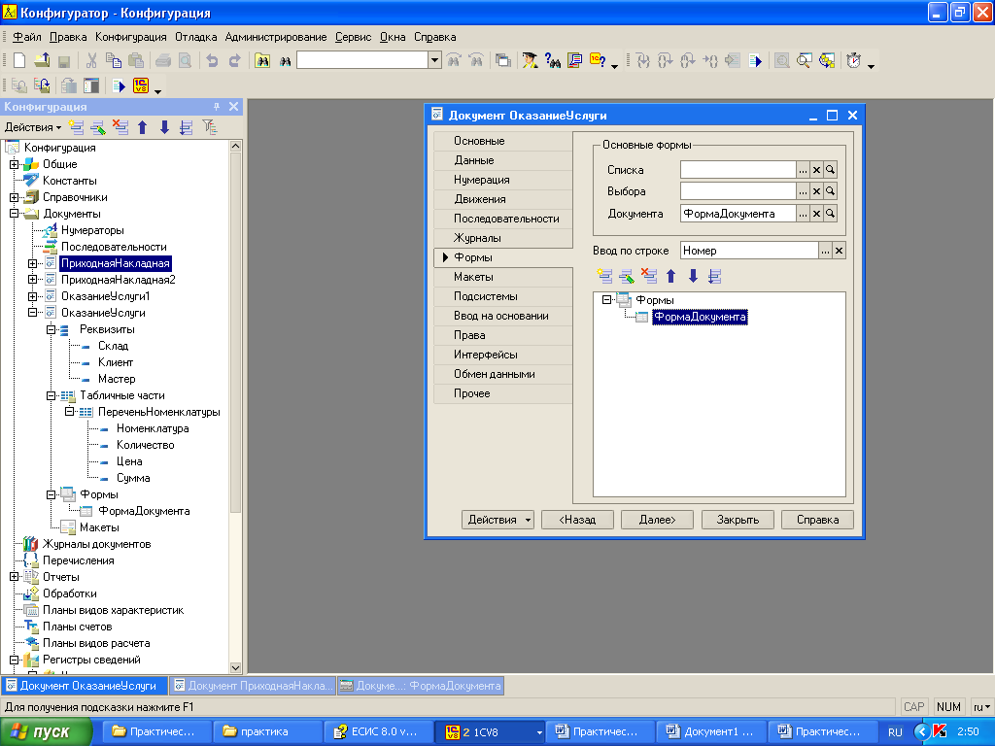Move form down with the dialog blue arrow

[x=693, y=276]
